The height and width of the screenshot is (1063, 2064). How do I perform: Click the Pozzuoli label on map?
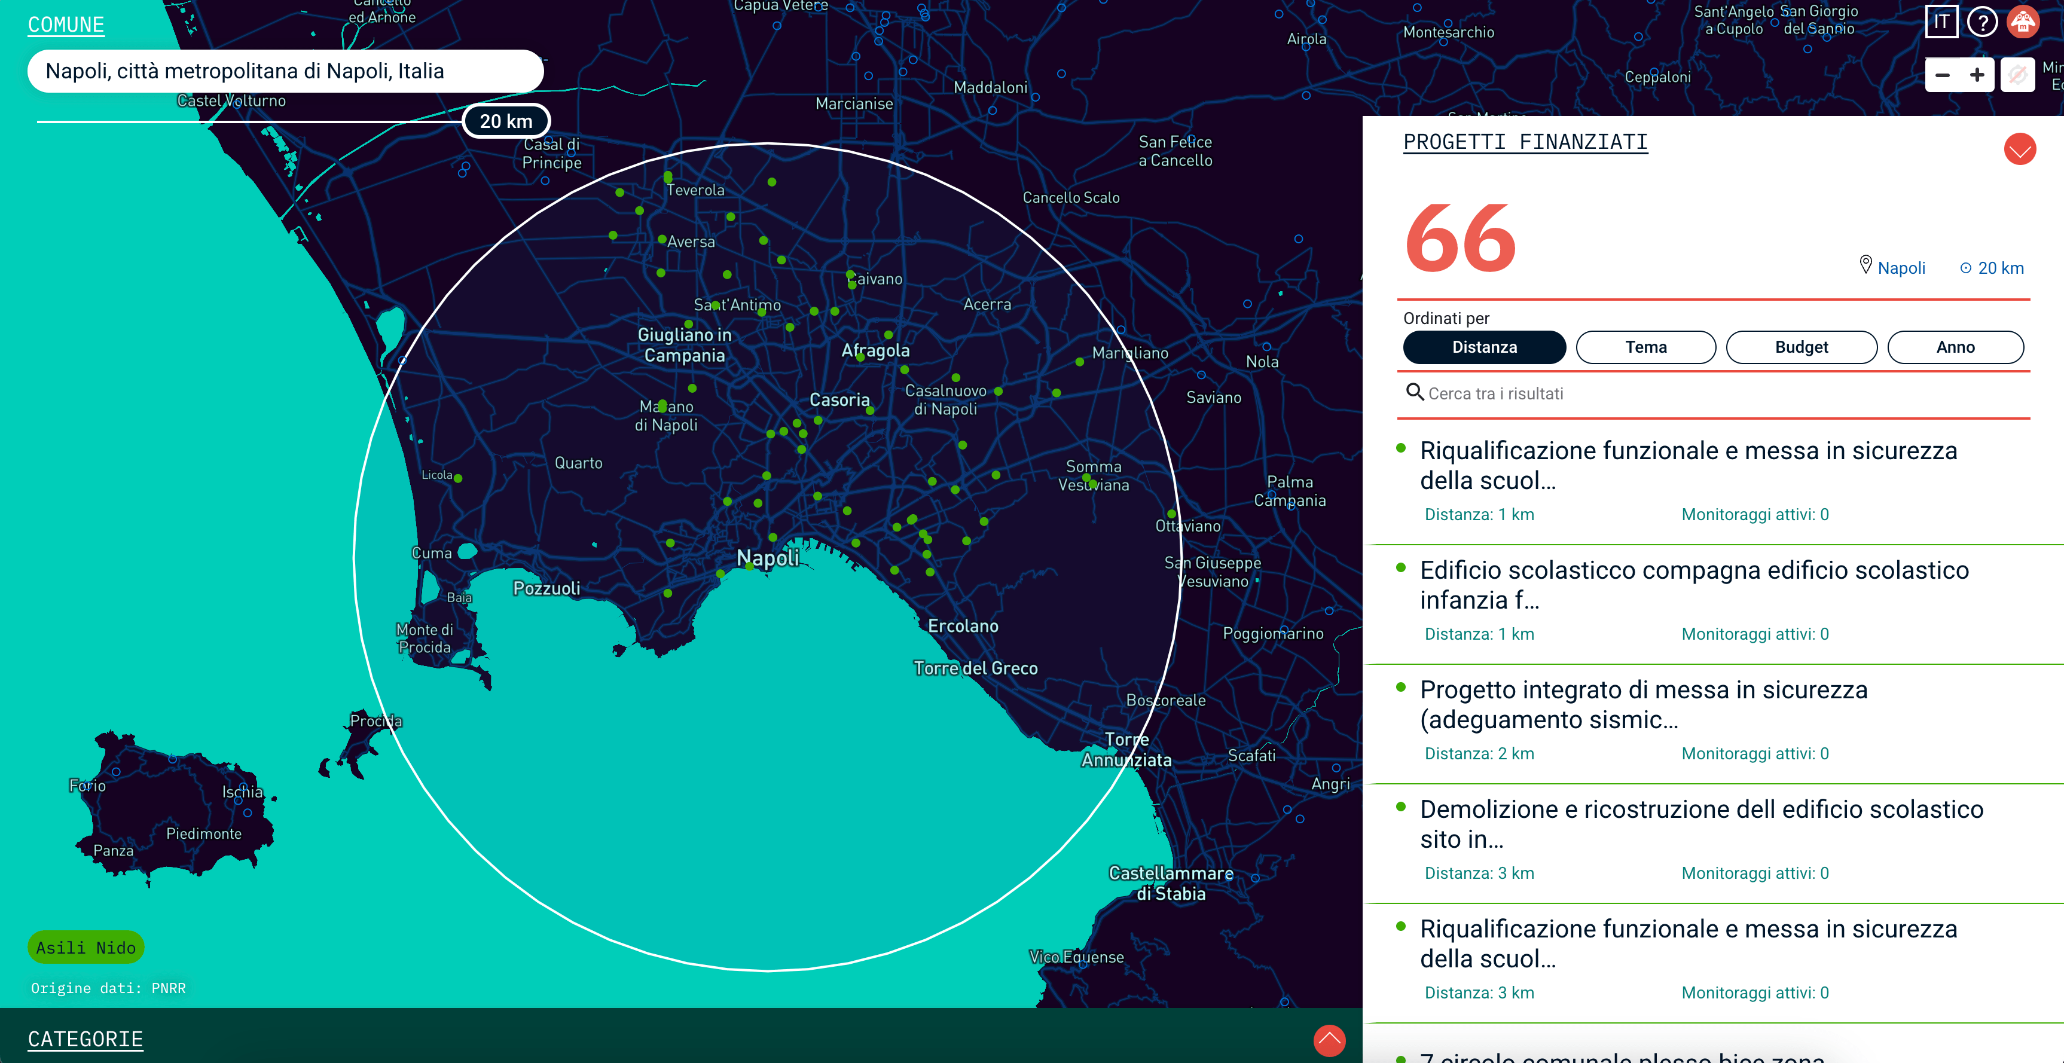[546, 588]
